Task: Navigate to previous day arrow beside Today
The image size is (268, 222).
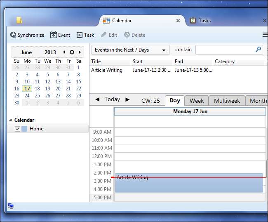Action: point(97,99)
